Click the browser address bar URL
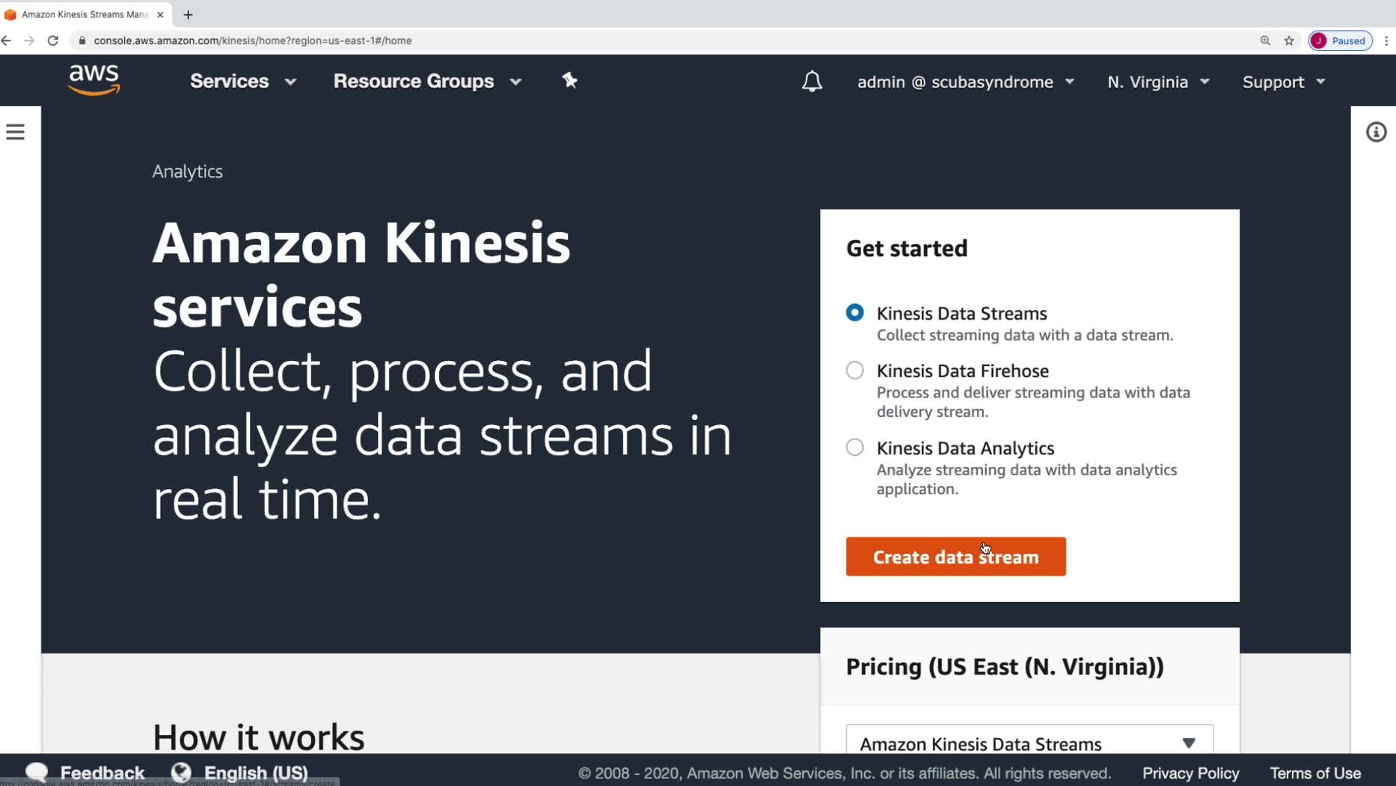The image size is (1396, 786). pos(253,40)
